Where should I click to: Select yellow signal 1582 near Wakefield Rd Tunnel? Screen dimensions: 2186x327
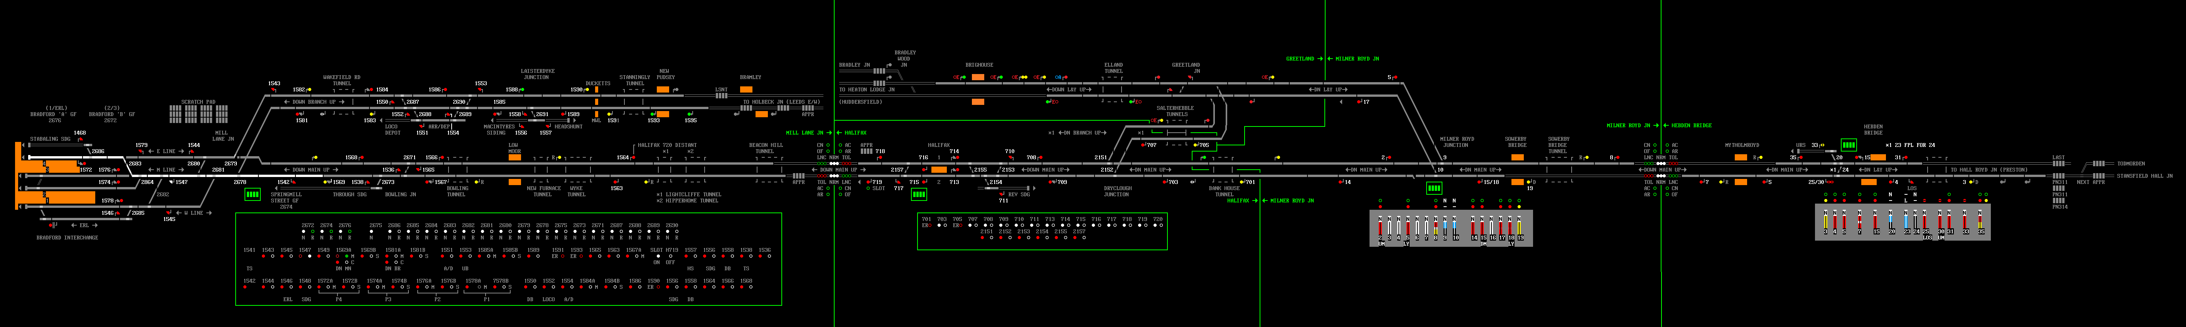click(309, 89)
